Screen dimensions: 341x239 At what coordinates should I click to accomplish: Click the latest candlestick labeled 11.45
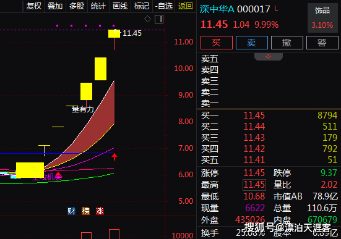114,34
